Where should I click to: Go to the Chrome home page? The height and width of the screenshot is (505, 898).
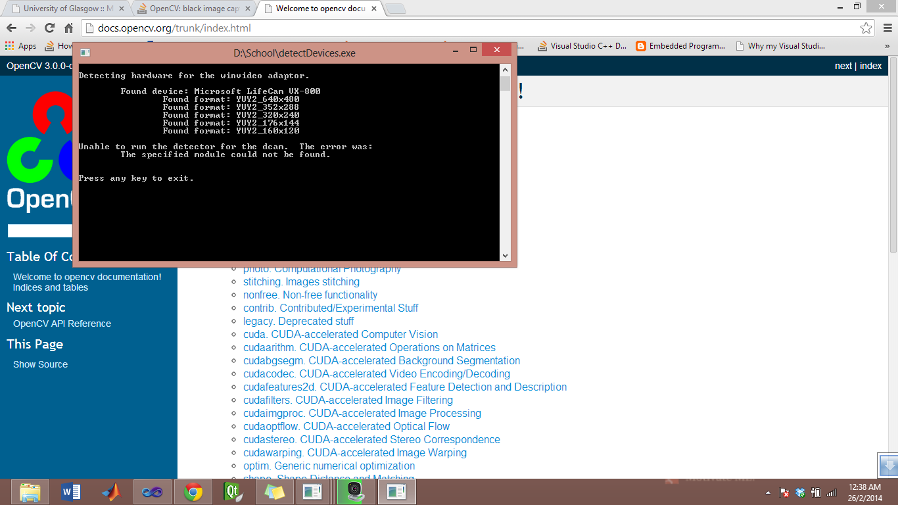68,28
